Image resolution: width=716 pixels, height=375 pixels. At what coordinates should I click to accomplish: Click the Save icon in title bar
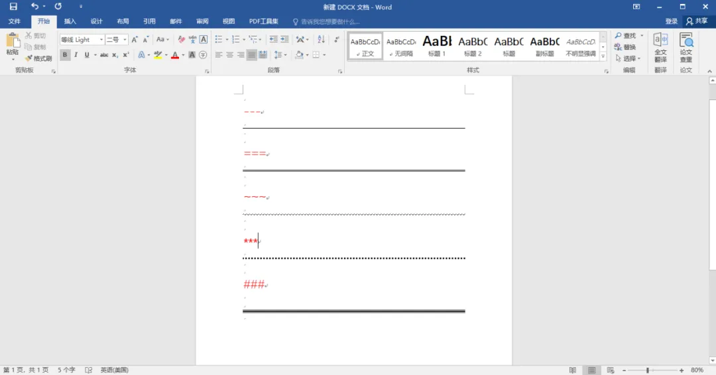pyautogui.click(x=13, y=7)
